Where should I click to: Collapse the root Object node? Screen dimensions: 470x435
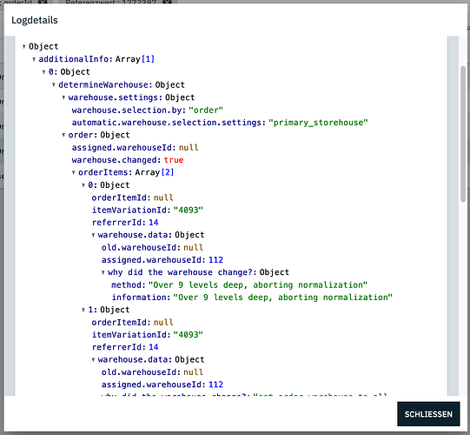coord(24,46)
